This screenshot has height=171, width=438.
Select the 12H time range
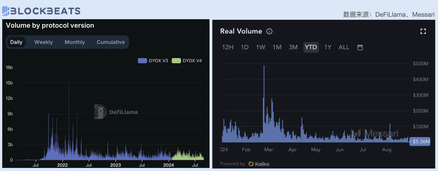228,47
